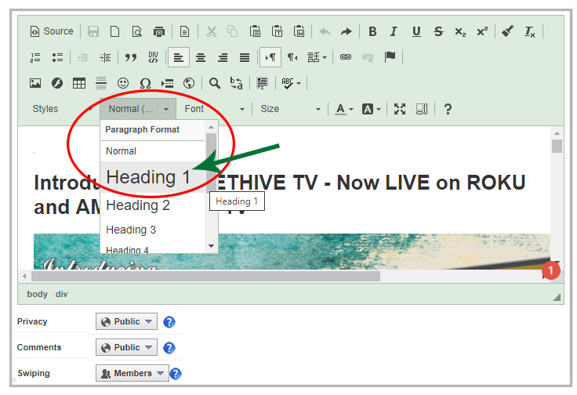Click the Find magnifier icon

pyautogui.click(x=215, y=83)
